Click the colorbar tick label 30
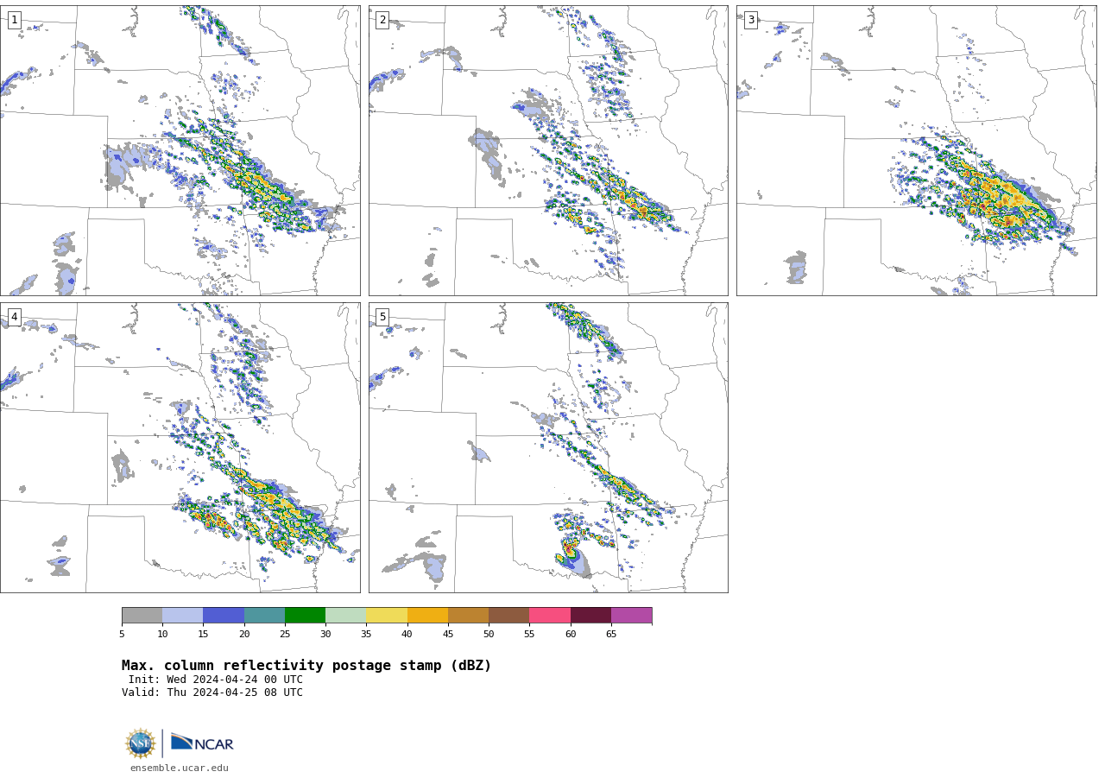Screen dimensions: 1105x778 pyautogui.click(x=325, y=635)
